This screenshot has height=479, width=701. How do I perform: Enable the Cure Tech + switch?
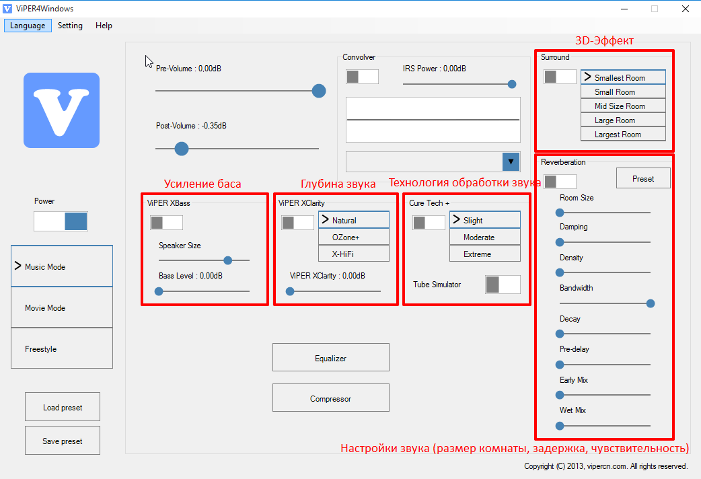[x=429, y=222]
